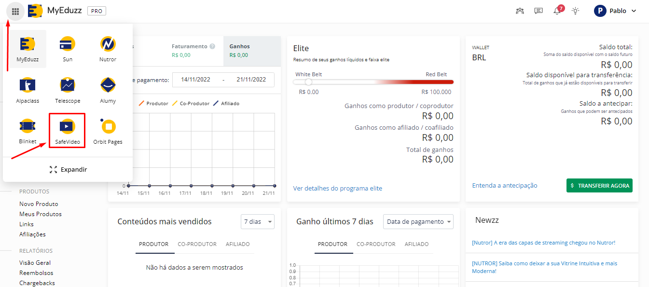Open the SafeVideo app icon
This screenshot has width=649, height=287.
point(67,130)
